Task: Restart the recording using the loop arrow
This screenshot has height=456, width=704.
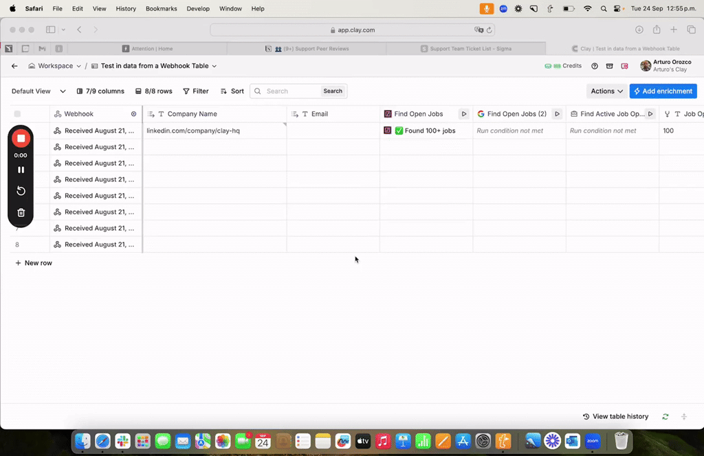Action: (21, 191)
